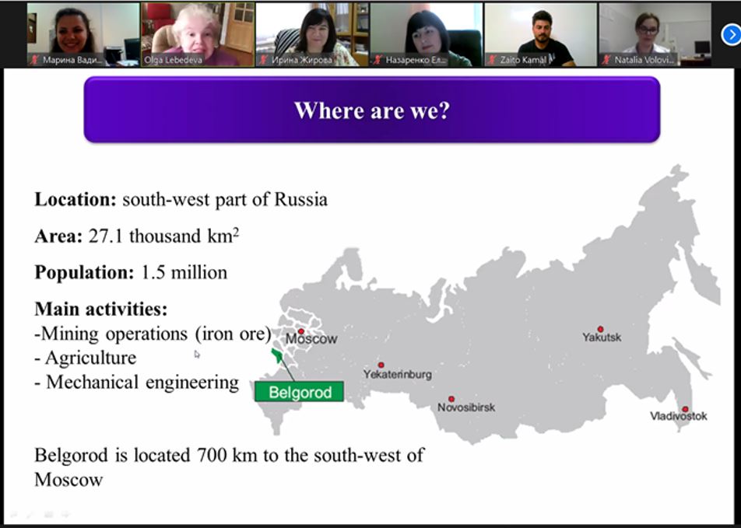Screen dimensions: 741x528
Task: Click Ирина Жирова's muted microphone icon
Action: [x=264, y=59]
